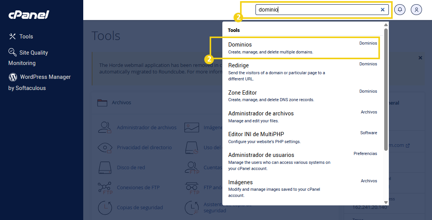
Task: Dismiss the Horde webmail notice
Action: click(x=420, y=58)
